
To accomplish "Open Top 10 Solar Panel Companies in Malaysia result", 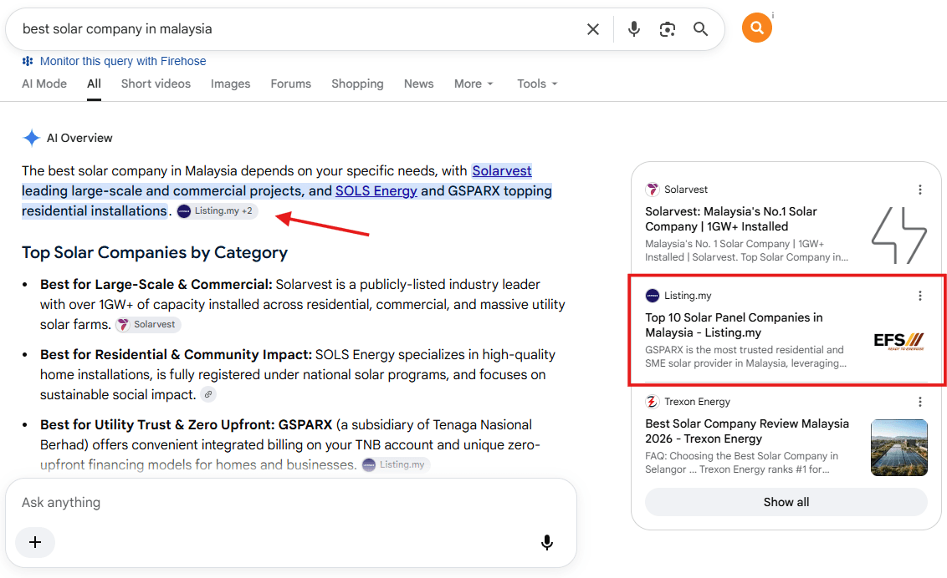I will (x=734, y=325).
